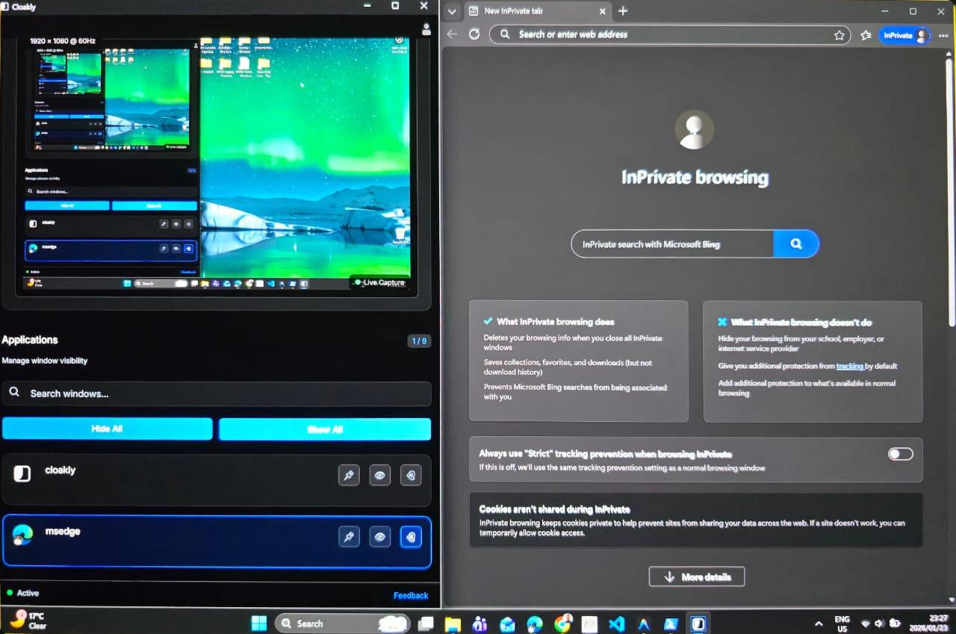Pin the msedge window in Cloakly
Screen dimensions: 956x634
pyautogui.click(x=349, y=537)
